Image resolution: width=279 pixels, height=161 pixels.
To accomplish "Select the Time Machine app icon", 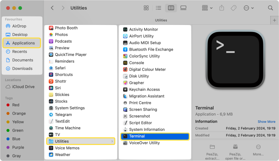I will tap(51, 128).
